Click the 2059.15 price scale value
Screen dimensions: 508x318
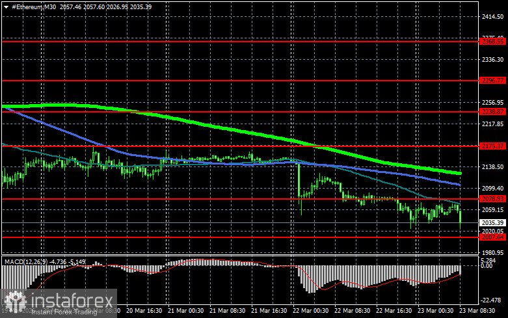493,210
